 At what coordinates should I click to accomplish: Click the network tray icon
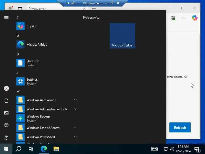[x=166, y=149]
